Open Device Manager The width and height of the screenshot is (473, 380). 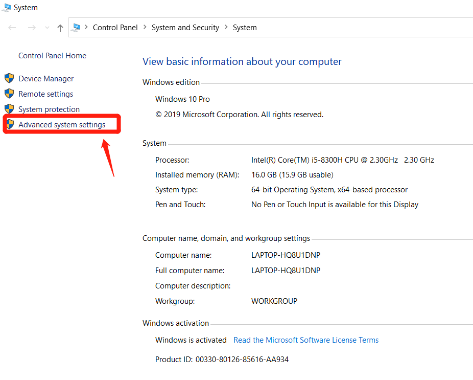point(46,79)
